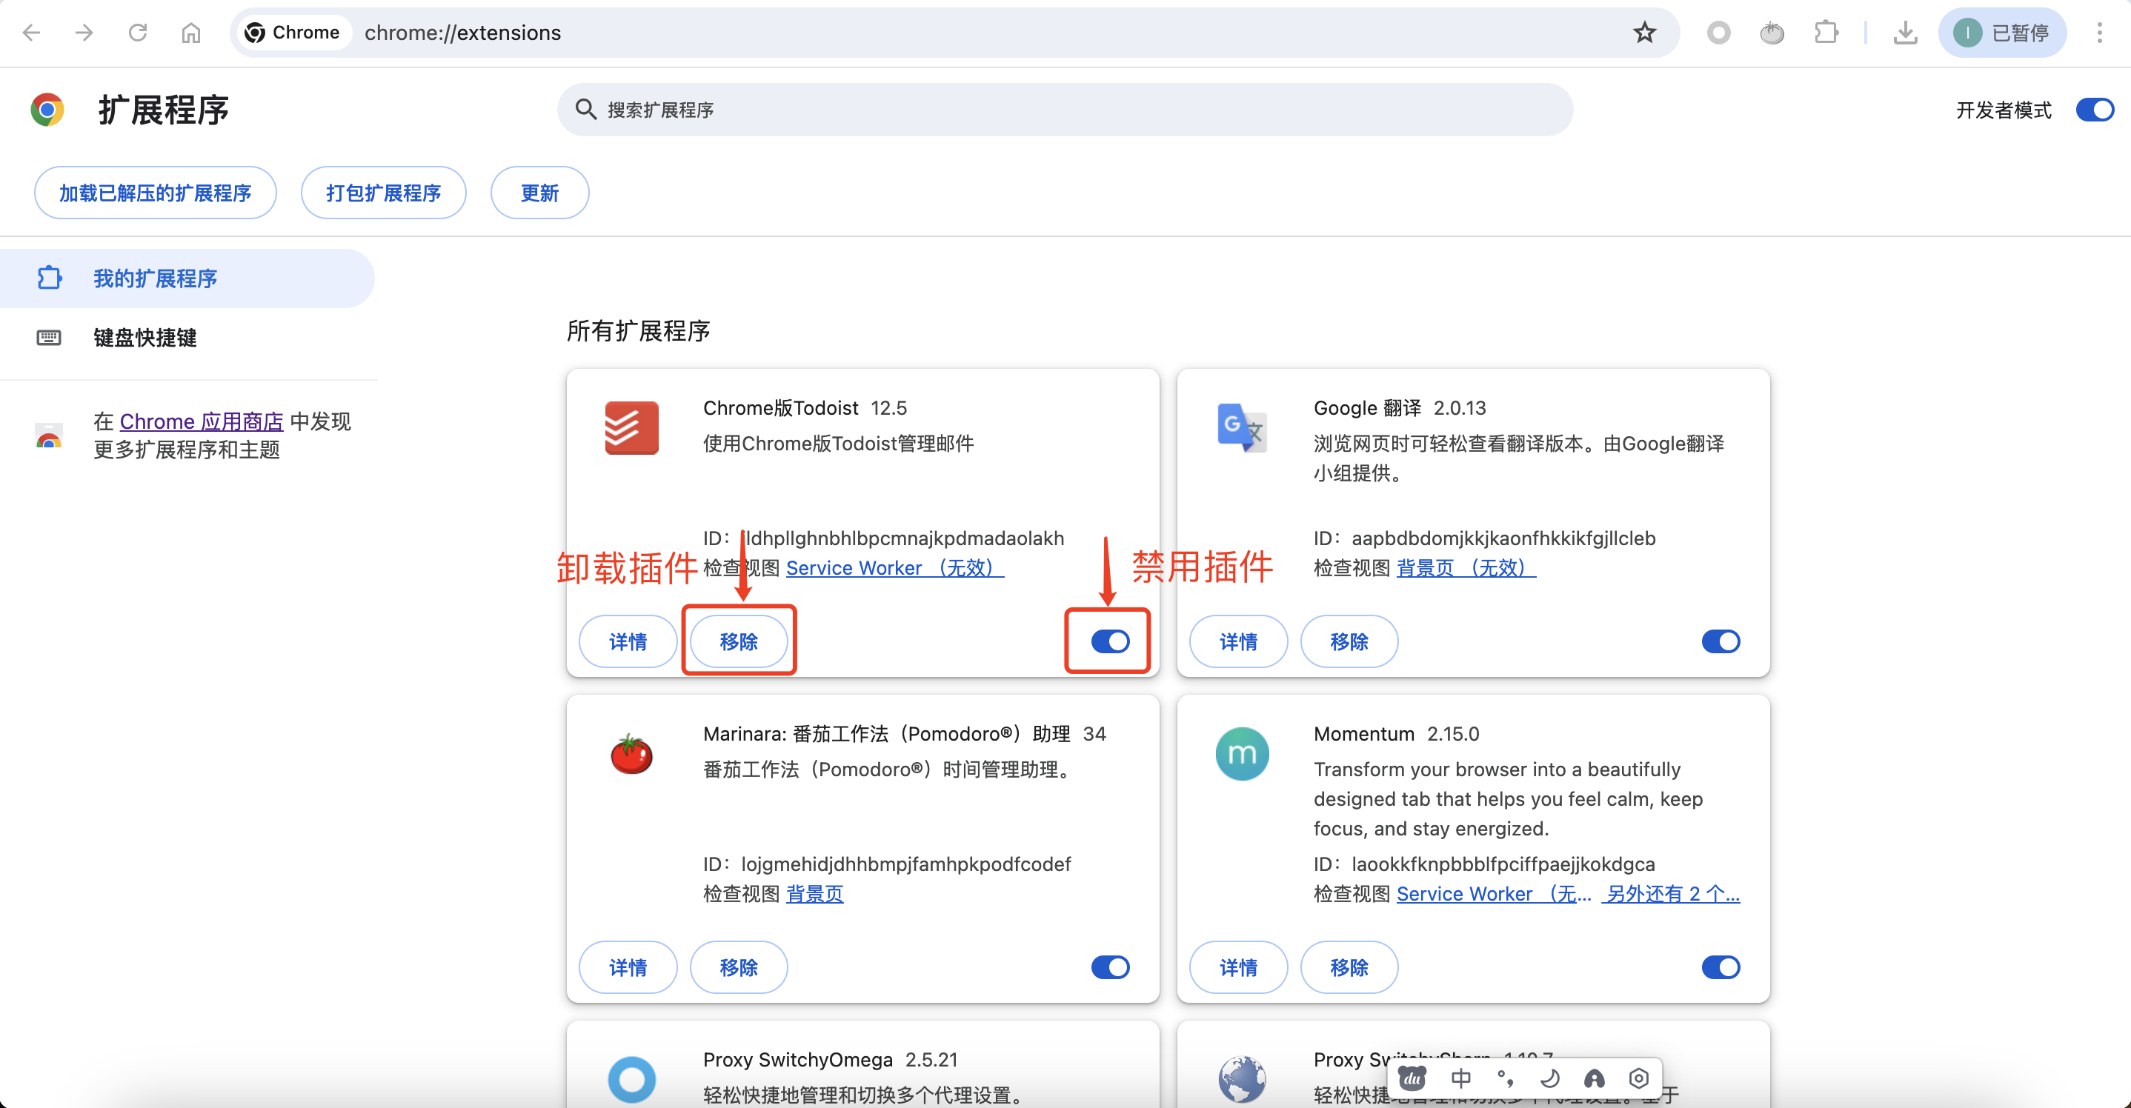Click the puzzle icon next to 我的扩展程序

(x=50, y=278)
